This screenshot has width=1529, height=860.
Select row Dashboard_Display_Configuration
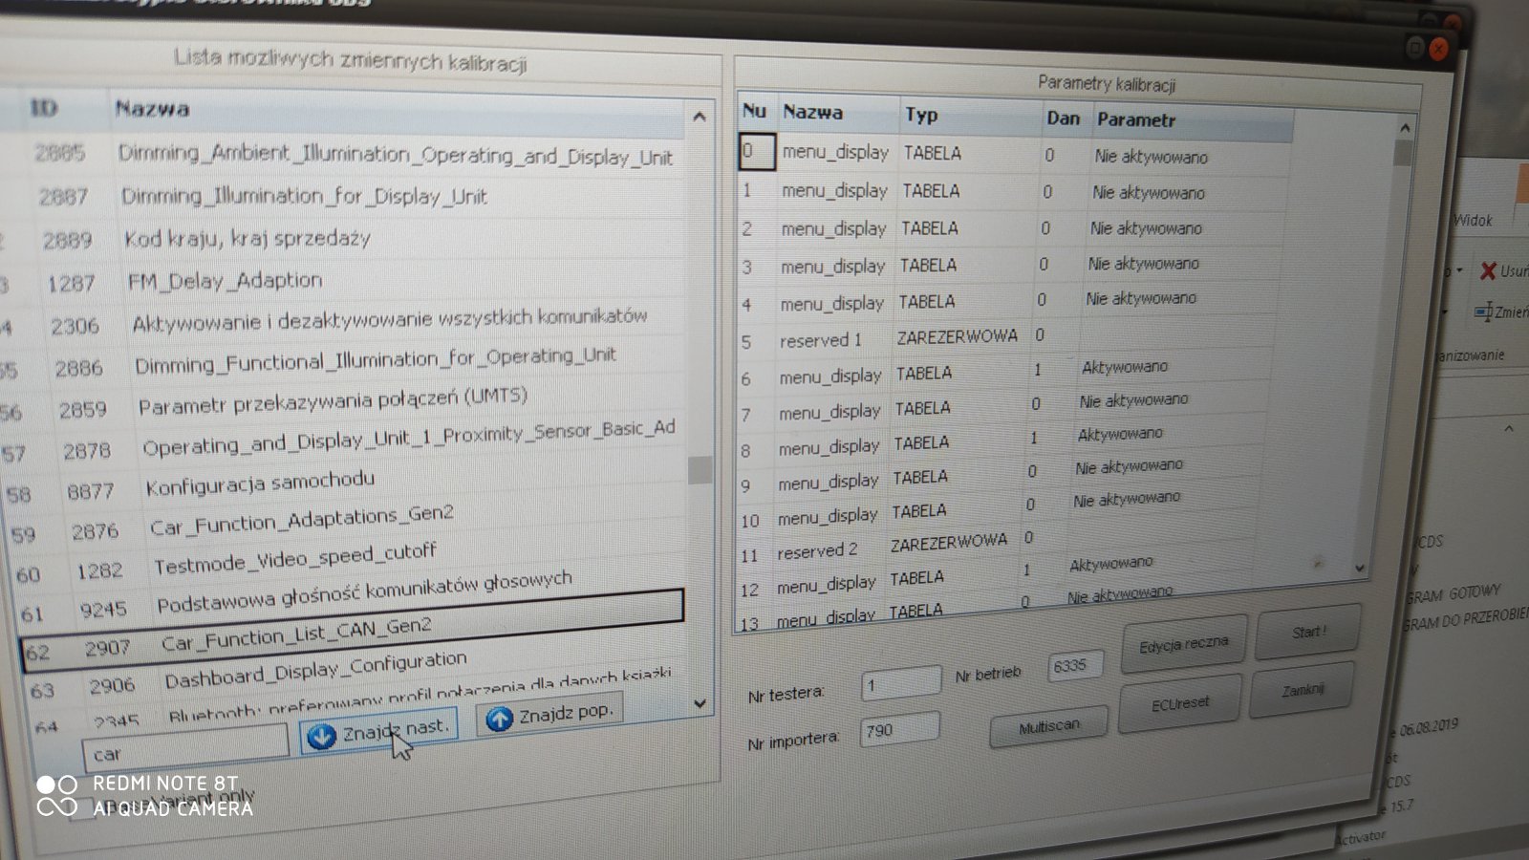tap(315, 669)
